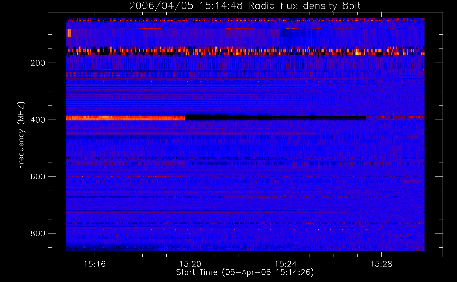Viewport: 457px width, 282px height.
Task: Click the 'Start Time (05-Apr-06 15:14:26)' axis label
Action: pyautogui.click(x=245, y=272)
